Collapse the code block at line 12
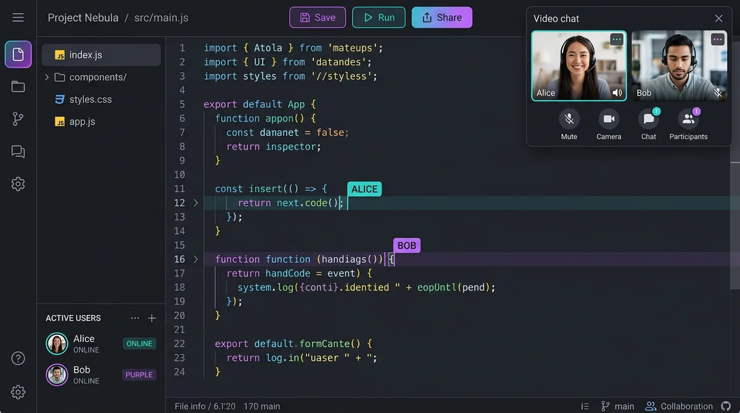Image resolution: width=740 pixels, height=413 pixels. point(195,202)
